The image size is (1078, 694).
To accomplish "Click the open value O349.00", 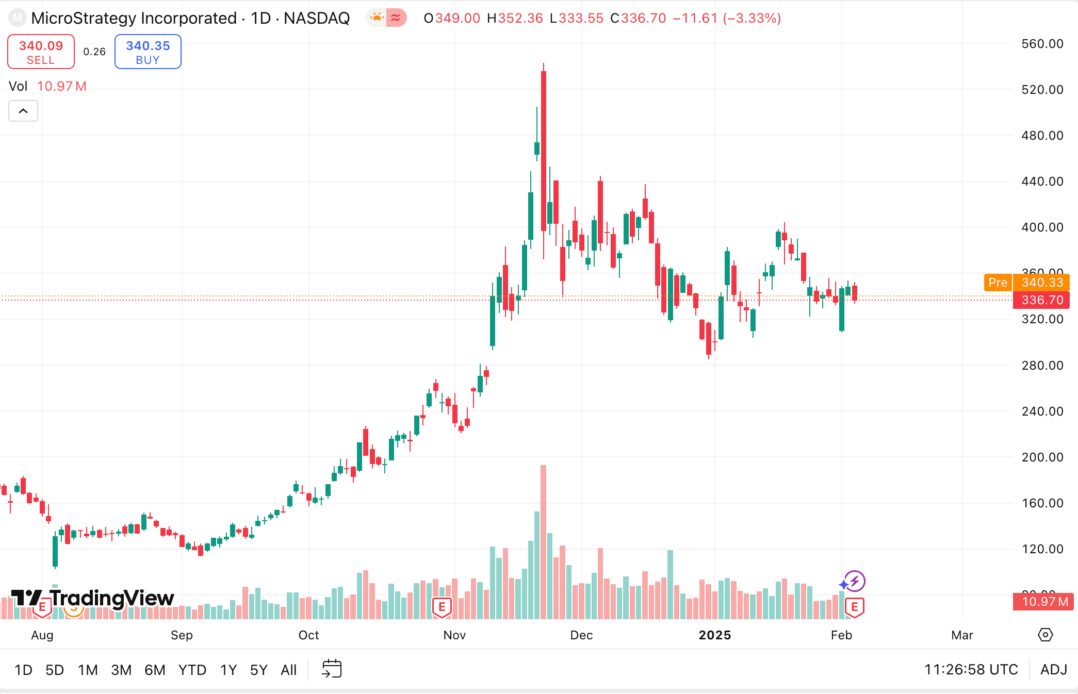I will [x=452, y=18].
